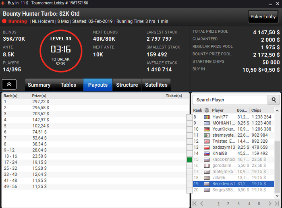This screenshot has width=282, height=208.
Task: Go to next page of players
Action: click(270, 204)
